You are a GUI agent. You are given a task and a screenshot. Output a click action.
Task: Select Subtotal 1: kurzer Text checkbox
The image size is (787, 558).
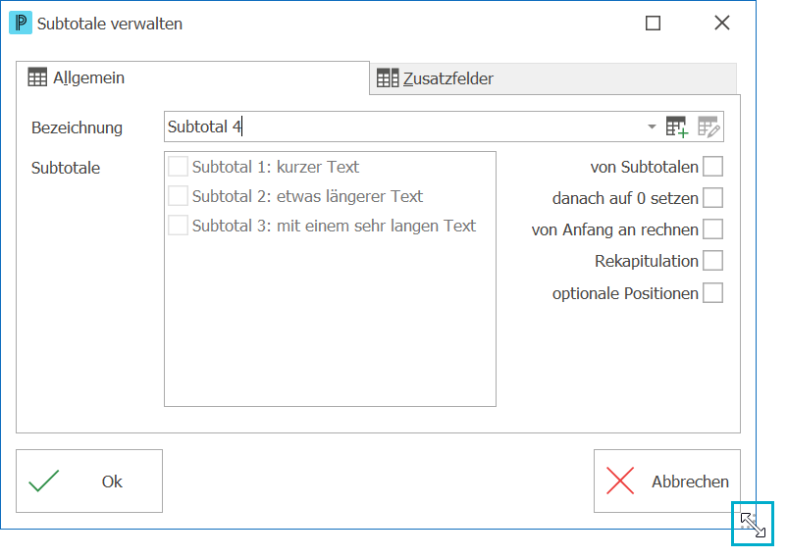178,166
